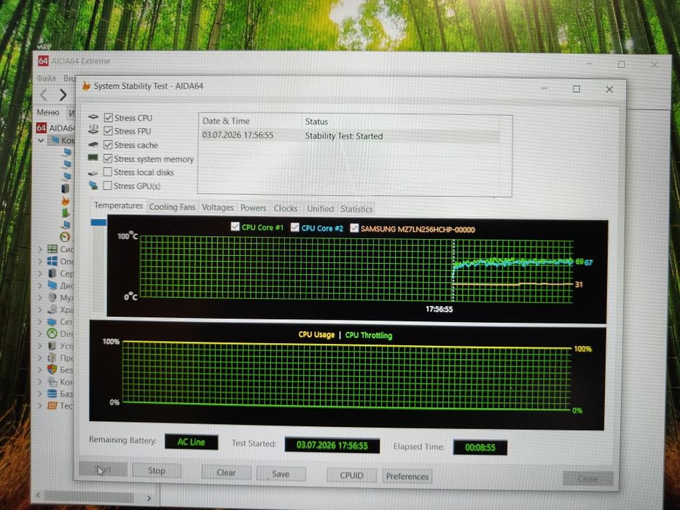Select the Меню tab in AIDA64 Extreme

[47, 112]
